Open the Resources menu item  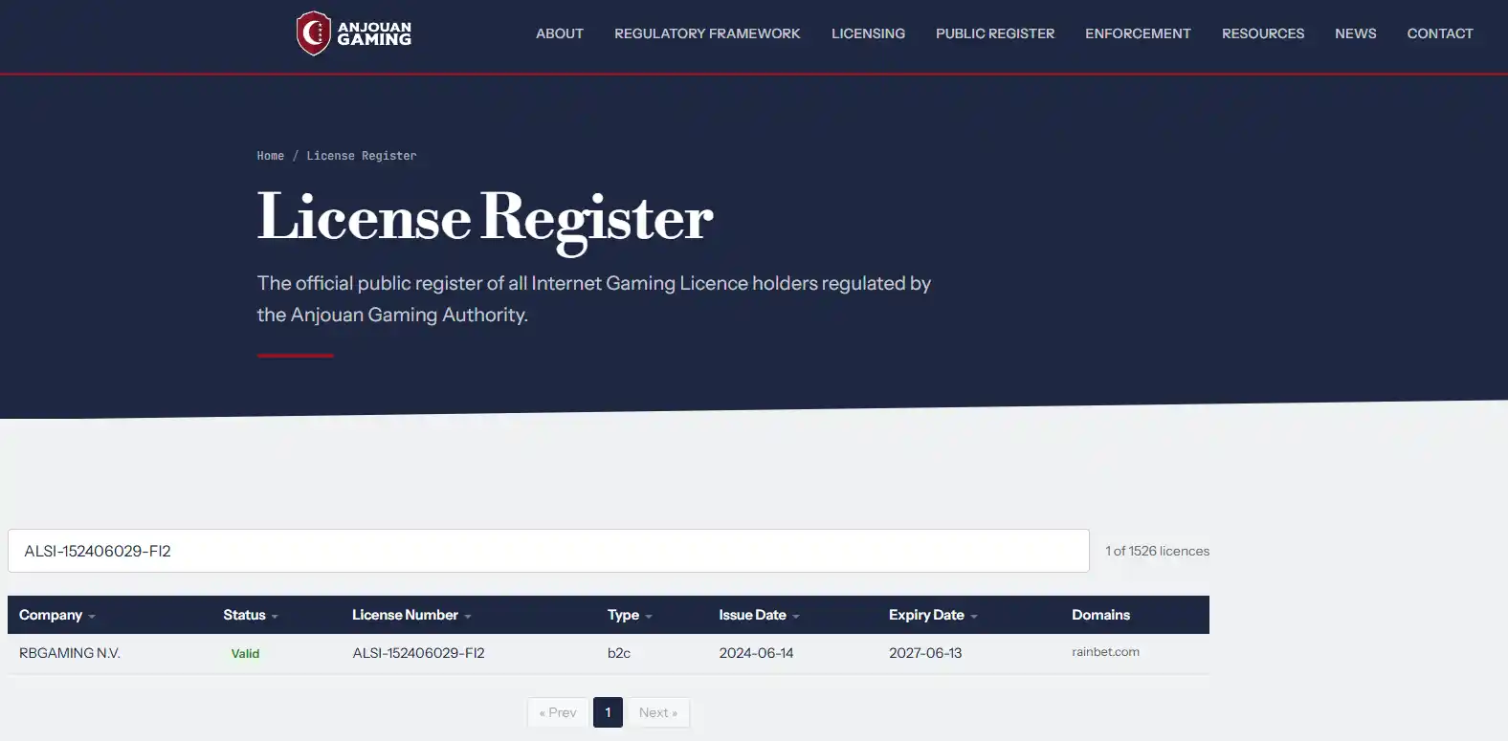click(1263, 33)
